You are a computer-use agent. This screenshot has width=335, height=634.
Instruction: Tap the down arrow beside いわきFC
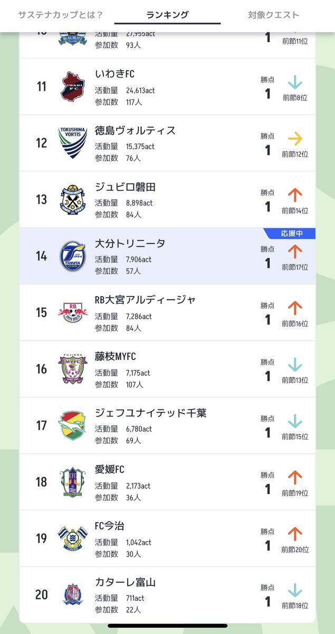(x=295, y=82)
